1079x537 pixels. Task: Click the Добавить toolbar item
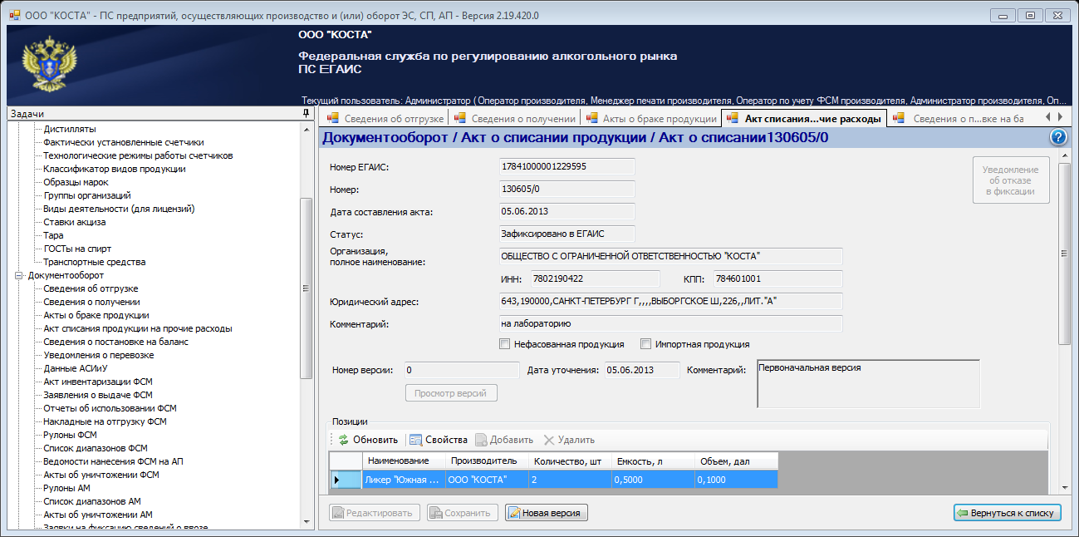click(x=504, y=440)
